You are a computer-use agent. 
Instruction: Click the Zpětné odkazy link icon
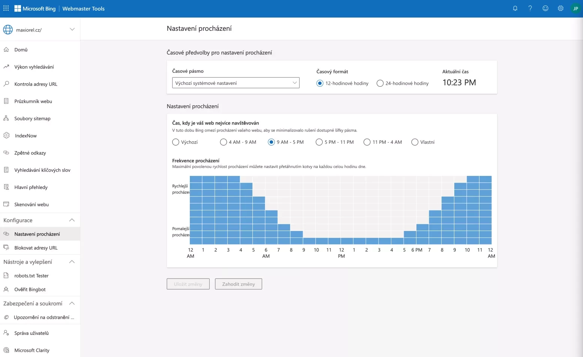click(6, 153)
